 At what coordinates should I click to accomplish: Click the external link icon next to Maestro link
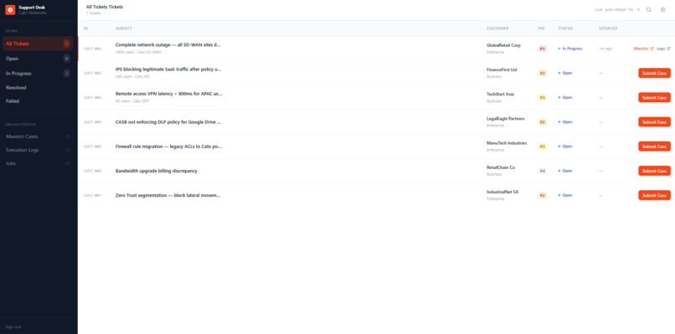point(652,49)
